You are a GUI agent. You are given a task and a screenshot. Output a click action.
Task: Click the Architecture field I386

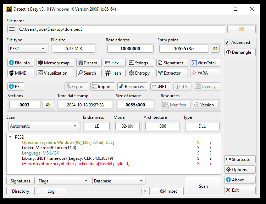[162, 126]
